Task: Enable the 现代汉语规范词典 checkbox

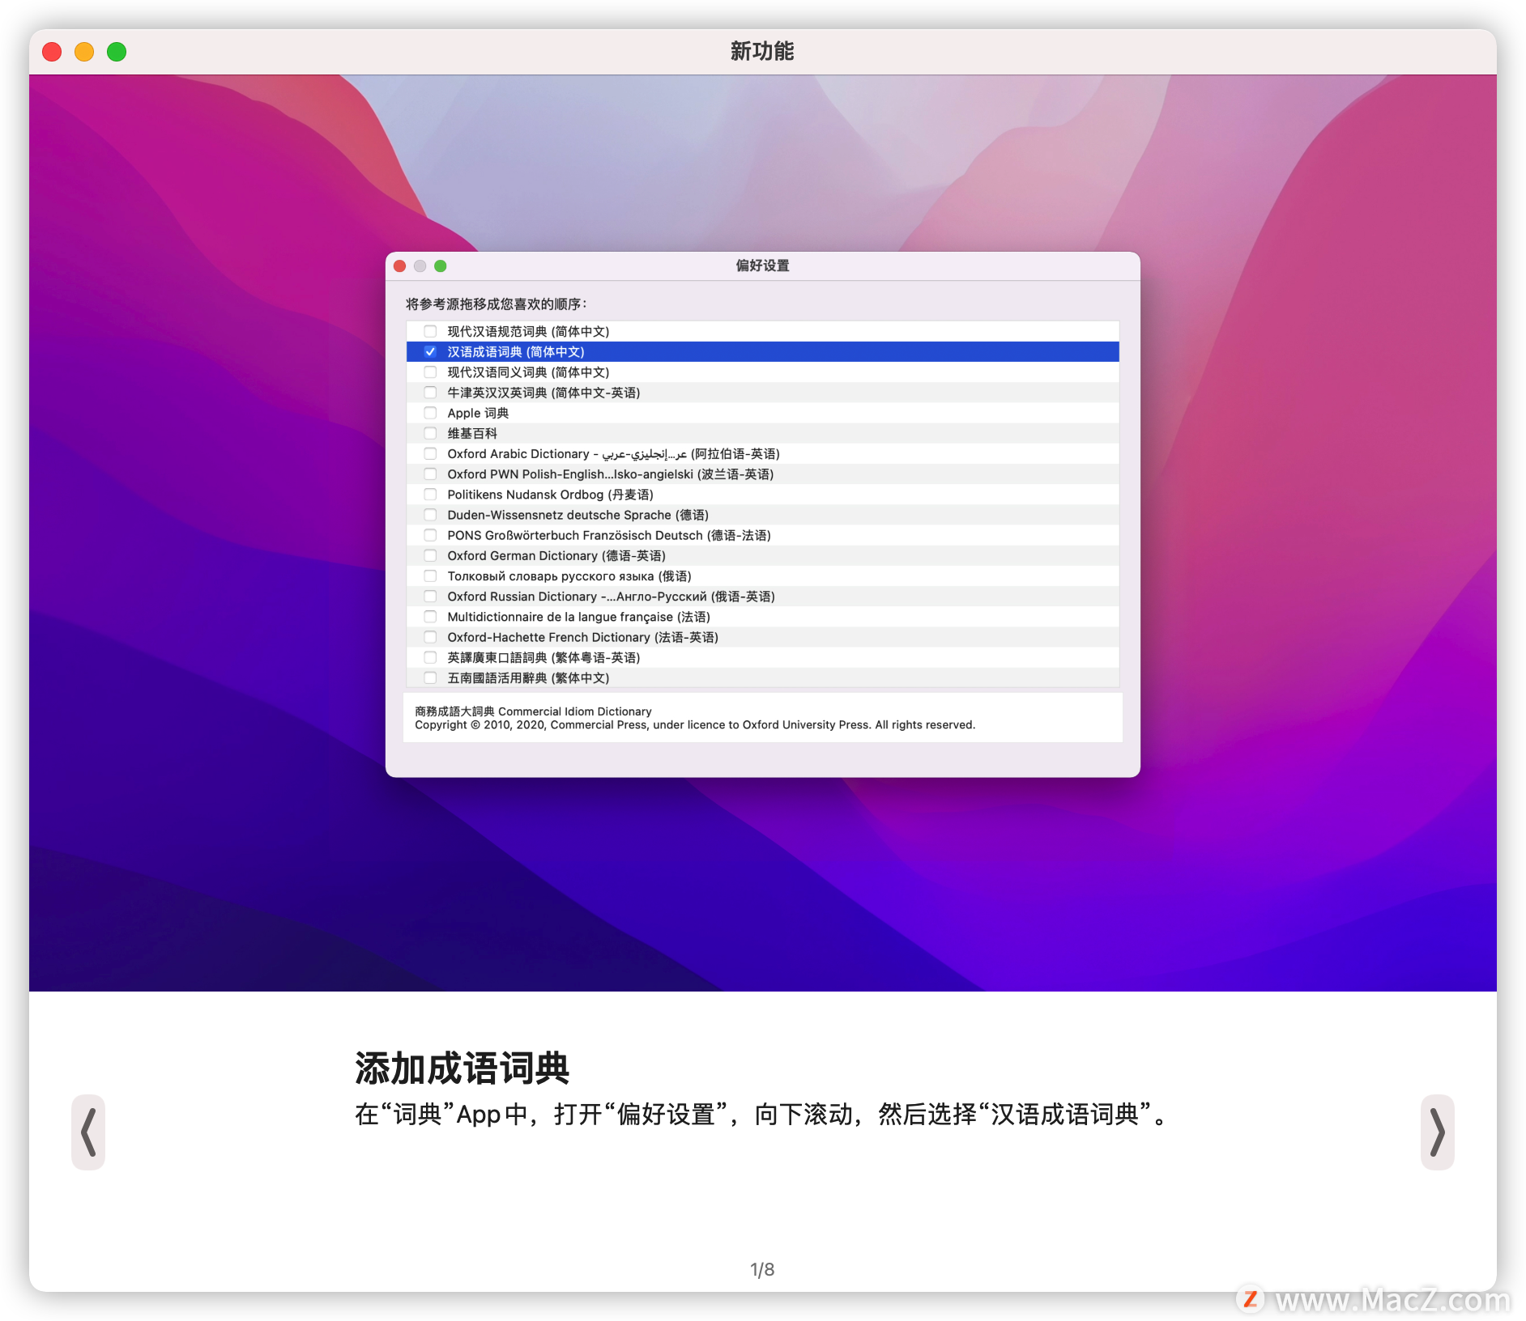Action: click(430, 331)
